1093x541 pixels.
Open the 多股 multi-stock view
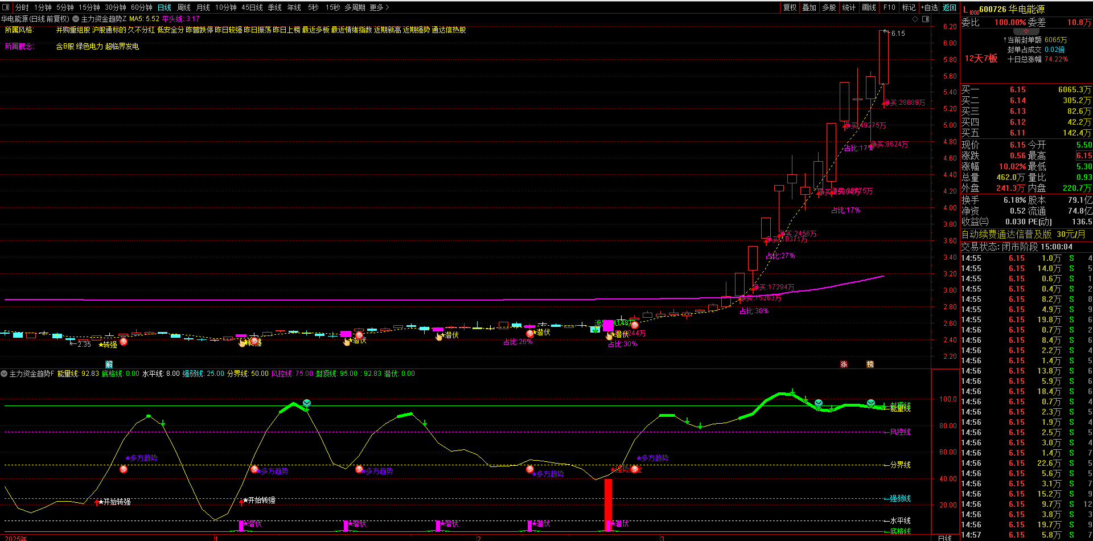[829, 7]
